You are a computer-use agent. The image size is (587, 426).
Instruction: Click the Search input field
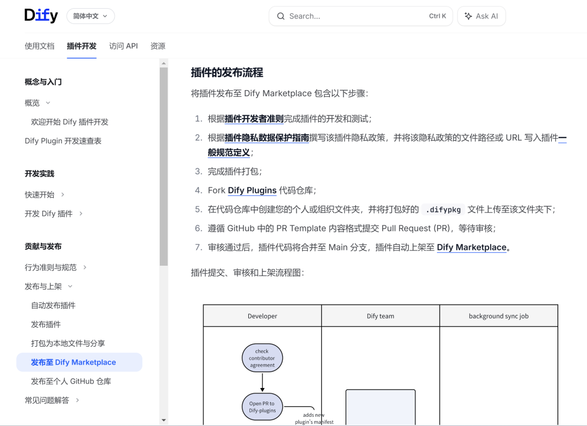click(x=353, y=16)
